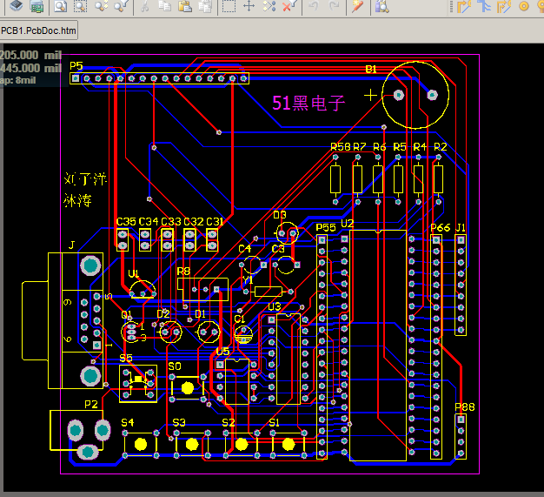
Task: Click the Redo arrow
Action: coord(334,6)
